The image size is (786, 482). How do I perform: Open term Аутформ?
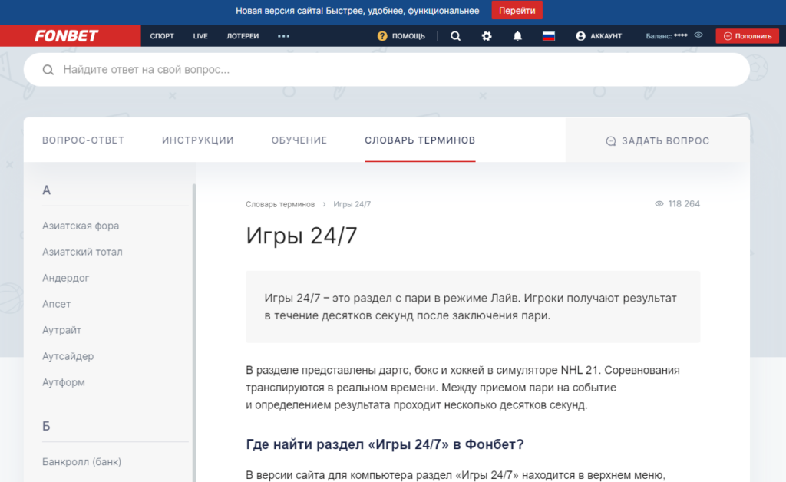point(64,382)
